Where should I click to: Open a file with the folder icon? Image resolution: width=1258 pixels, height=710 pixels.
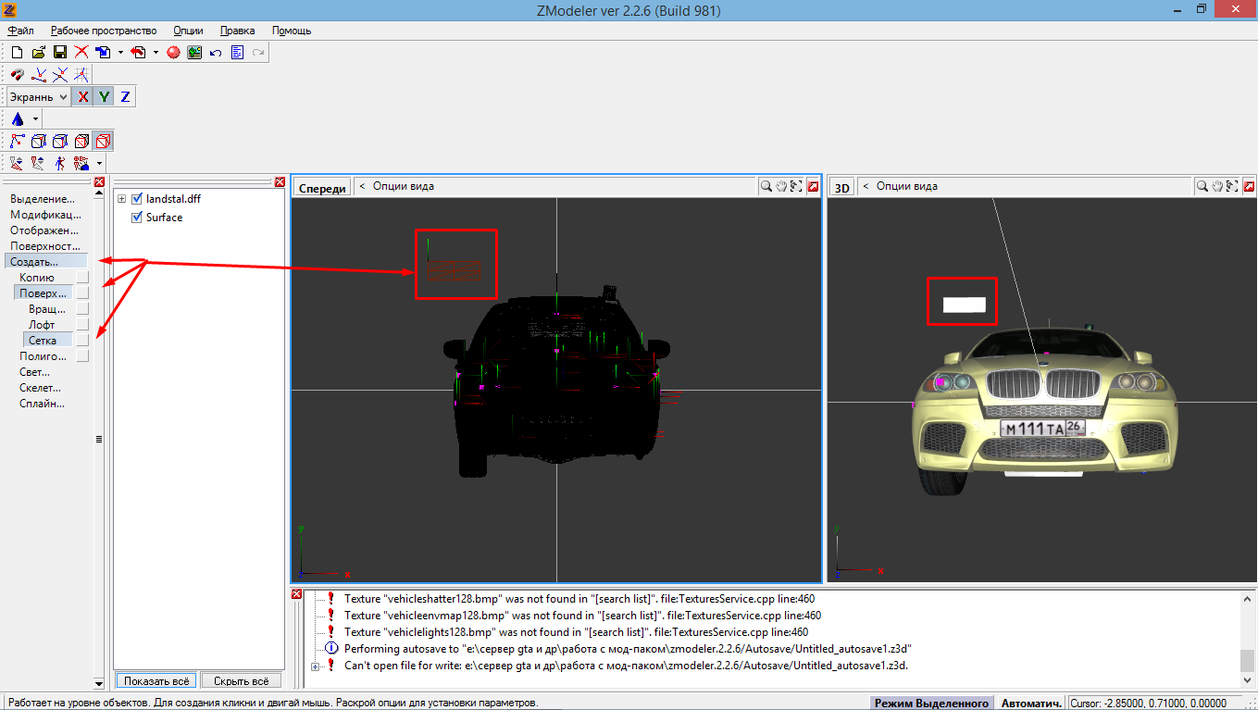click(x=39, y=53)
